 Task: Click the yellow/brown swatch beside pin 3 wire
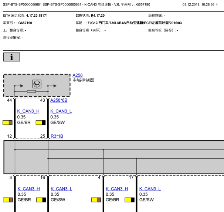(x=8, y=200)
